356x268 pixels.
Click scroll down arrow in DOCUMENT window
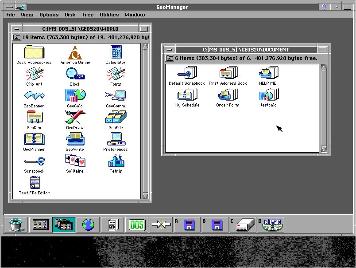pos(324,149)
